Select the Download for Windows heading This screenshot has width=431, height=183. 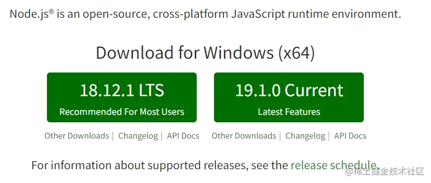(x=205, y=53)
